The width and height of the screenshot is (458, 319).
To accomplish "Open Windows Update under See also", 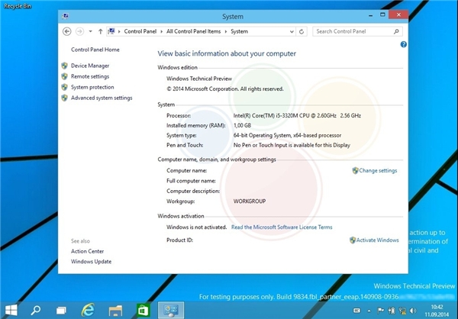I will 91,262.
